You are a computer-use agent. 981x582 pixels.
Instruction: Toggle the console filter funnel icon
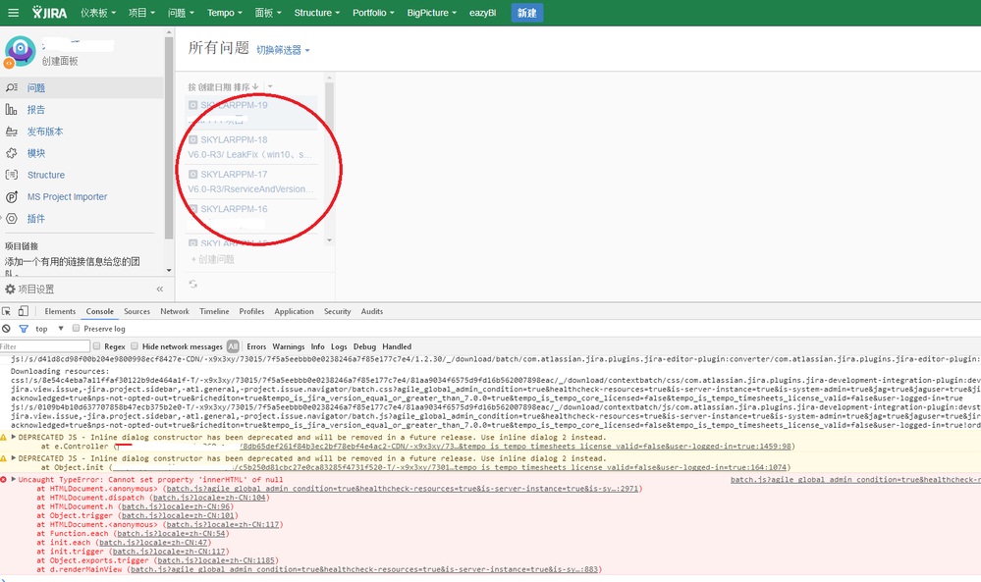pyautogui.click(x=24, y=328)
